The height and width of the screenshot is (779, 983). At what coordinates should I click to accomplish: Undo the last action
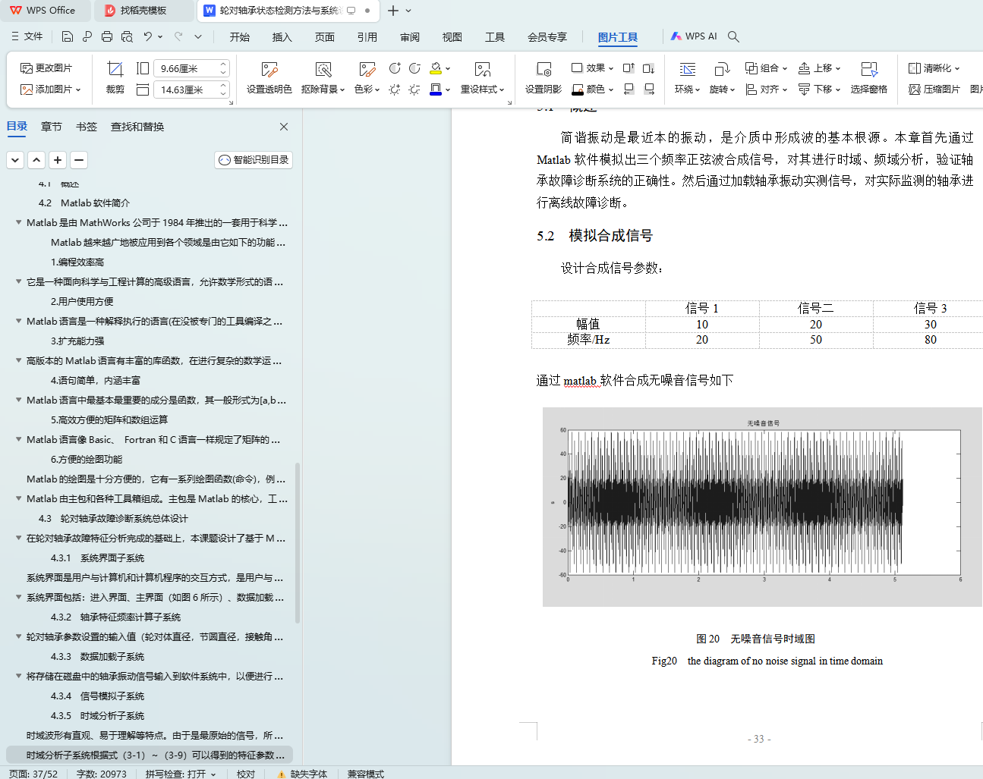click(148, 36)
